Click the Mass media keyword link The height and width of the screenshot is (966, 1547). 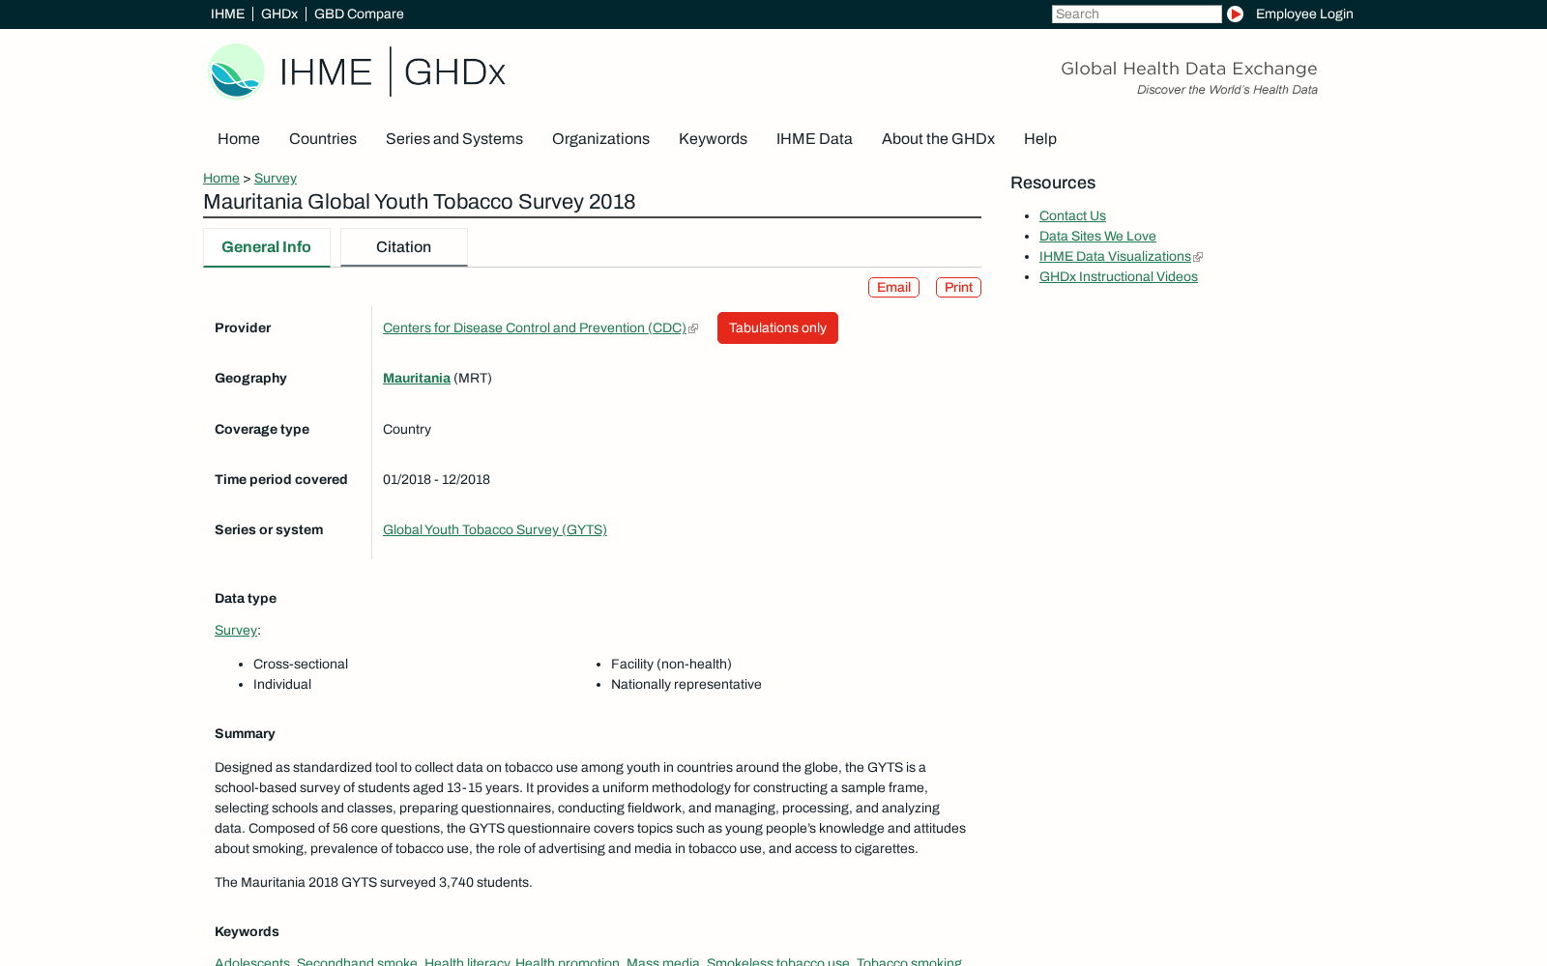(663, 961)
